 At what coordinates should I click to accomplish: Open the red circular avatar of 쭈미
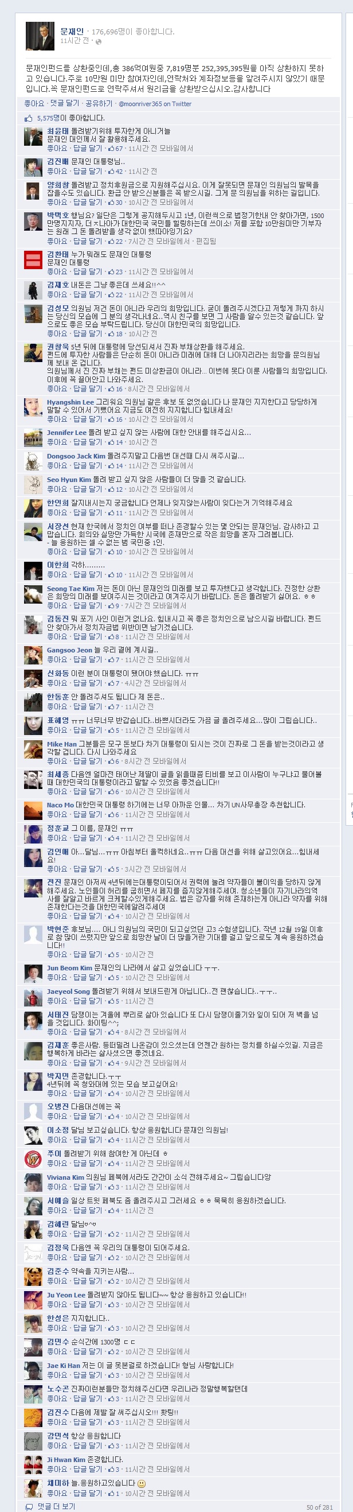[x=33, y=1159]
